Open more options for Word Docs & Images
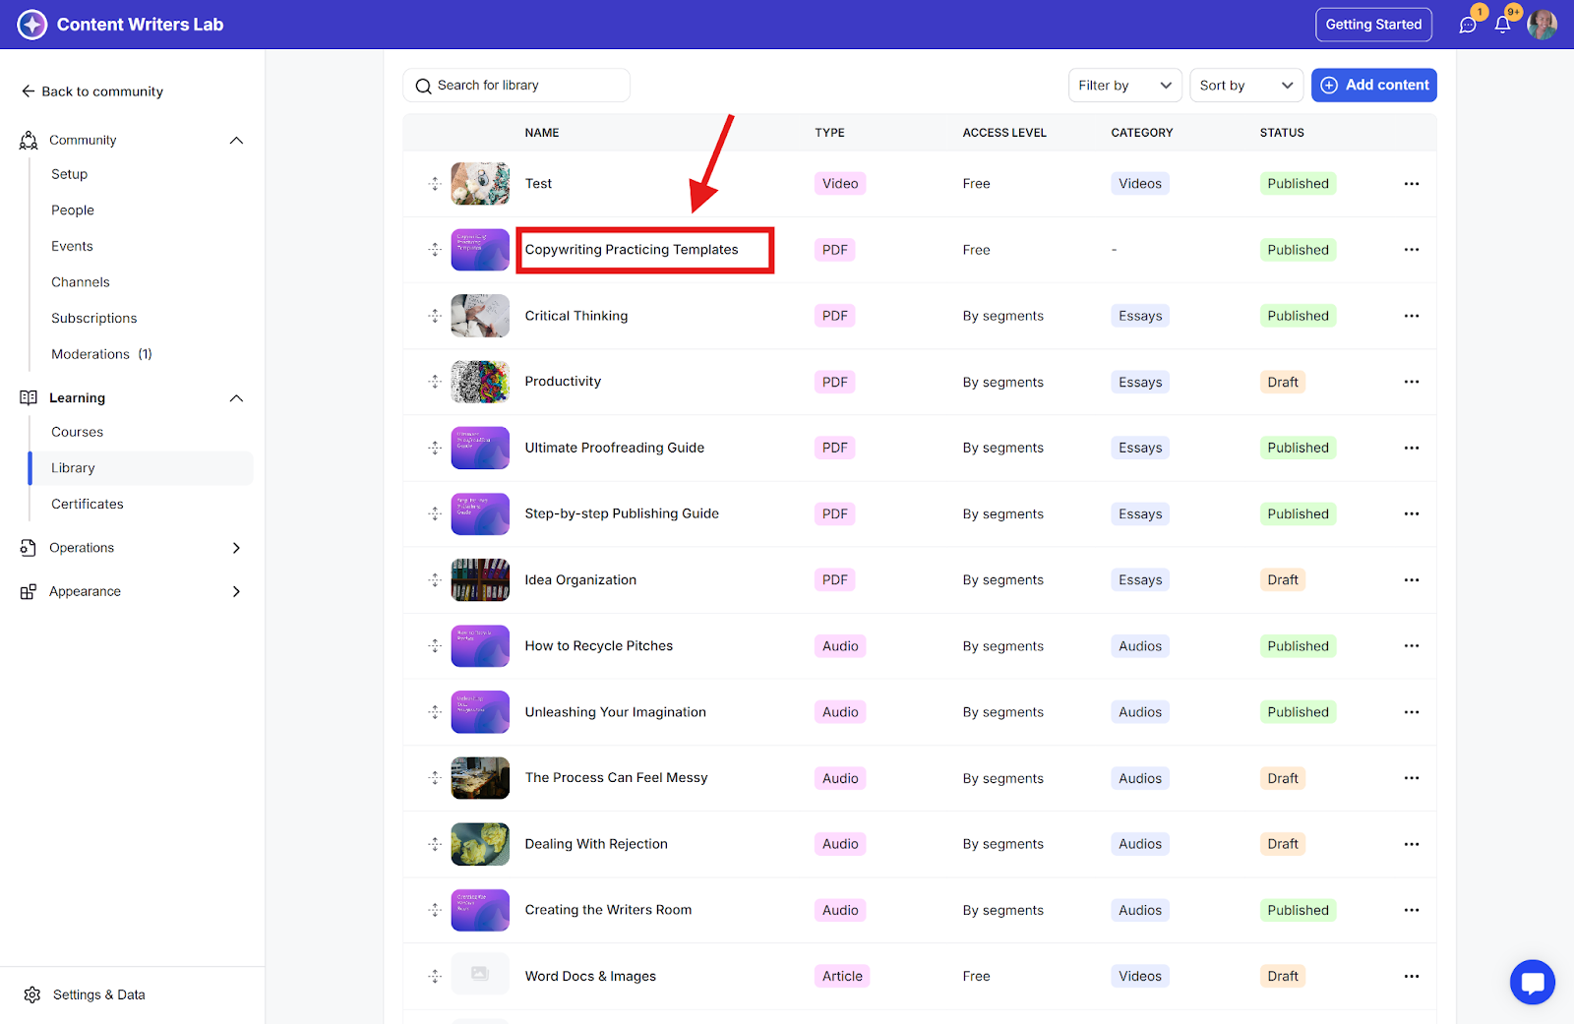 click(1412, 976)
